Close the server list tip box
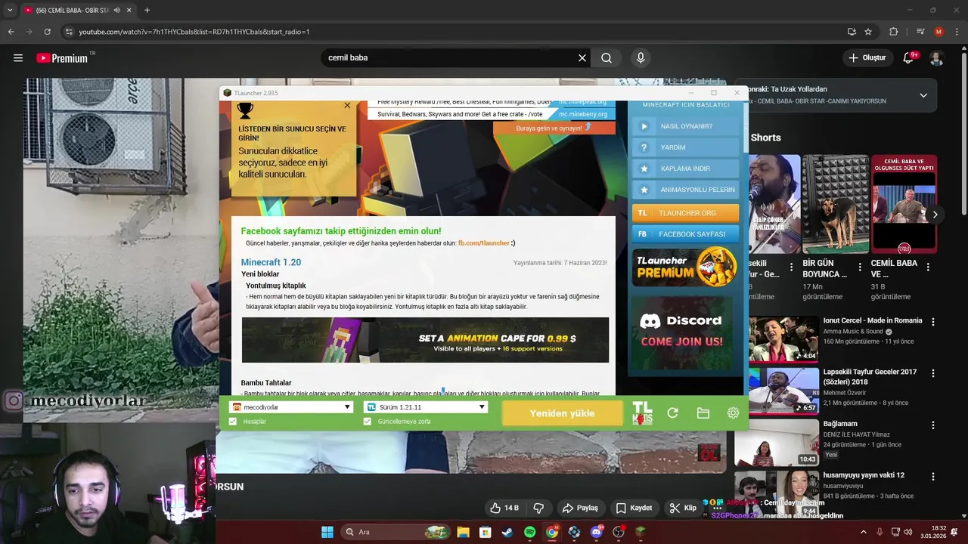The width and height of the screenshot is (968, 544). (347, 106)
